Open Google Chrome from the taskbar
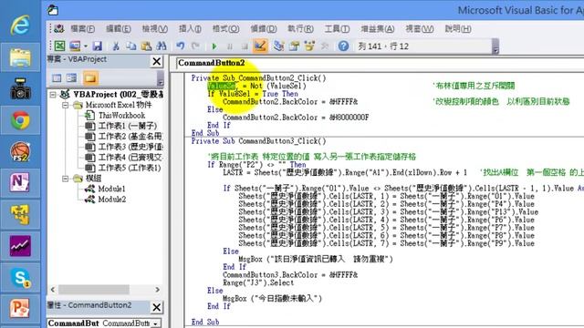 [20, 120]
